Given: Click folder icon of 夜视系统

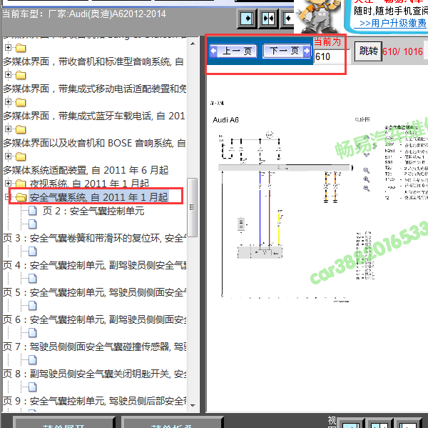Looking at the screenshot, I should 21,183.
